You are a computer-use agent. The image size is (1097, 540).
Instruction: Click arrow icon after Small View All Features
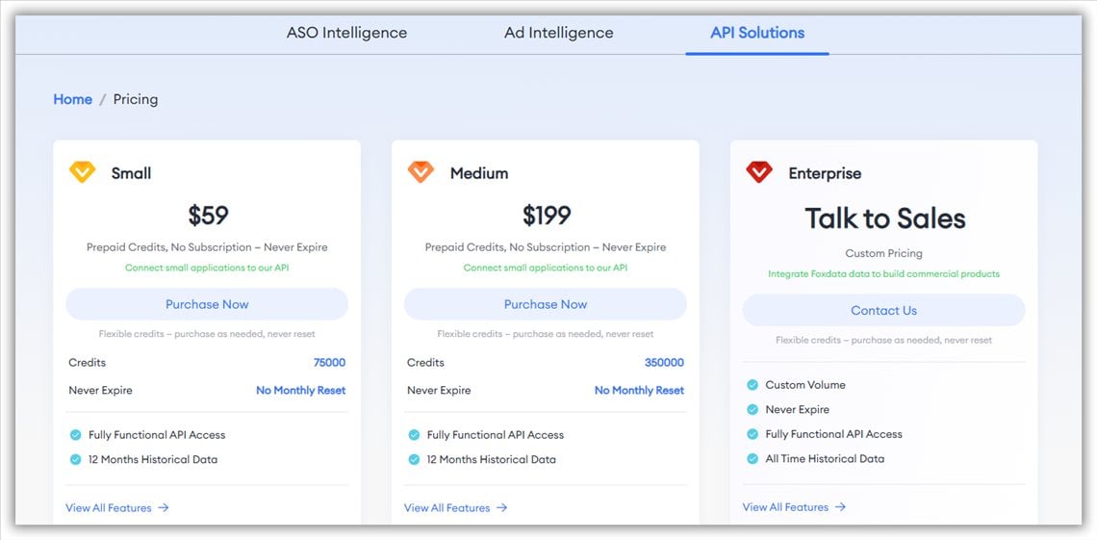[163, 508]
